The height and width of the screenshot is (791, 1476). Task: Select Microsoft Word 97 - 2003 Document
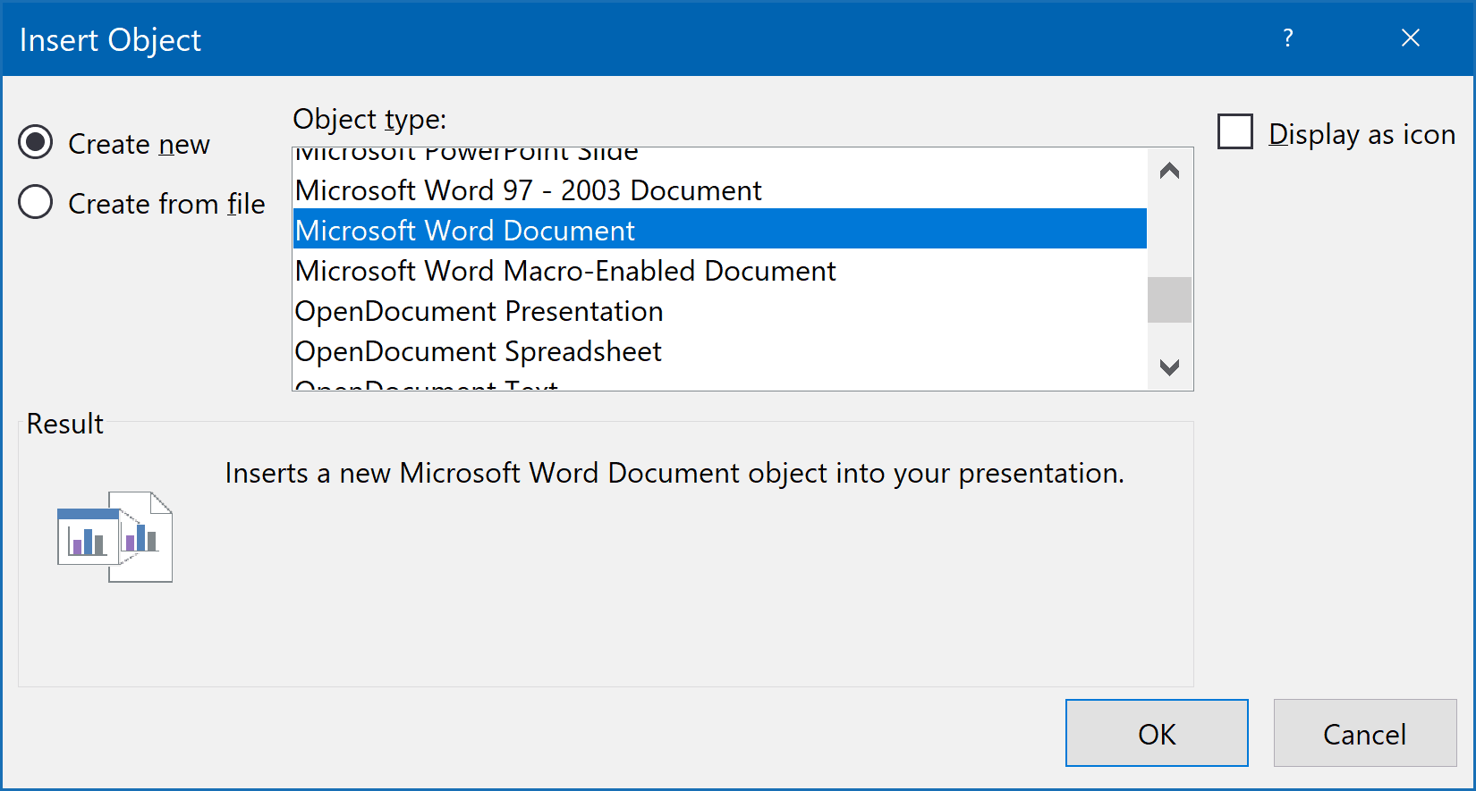(720, 190)
